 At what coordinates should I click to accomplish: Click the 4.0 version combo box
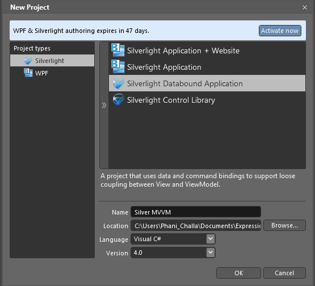[173, 253]
